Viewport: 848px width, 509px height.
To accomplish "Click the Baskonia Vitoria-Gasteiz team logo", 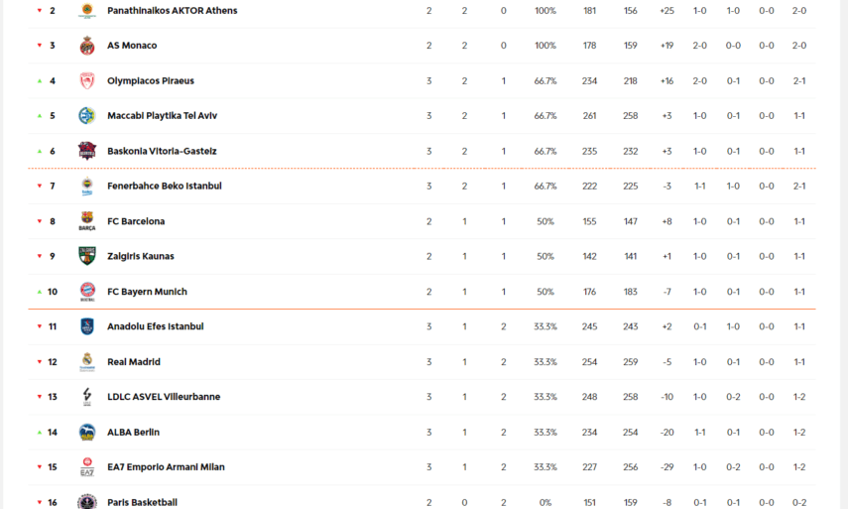I will 87,151.
